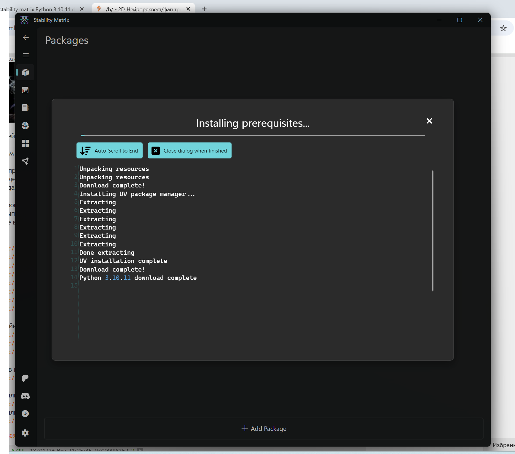
Task: Click log line 'Python 3.10.11 download complete'
Action: coord(138,278)
